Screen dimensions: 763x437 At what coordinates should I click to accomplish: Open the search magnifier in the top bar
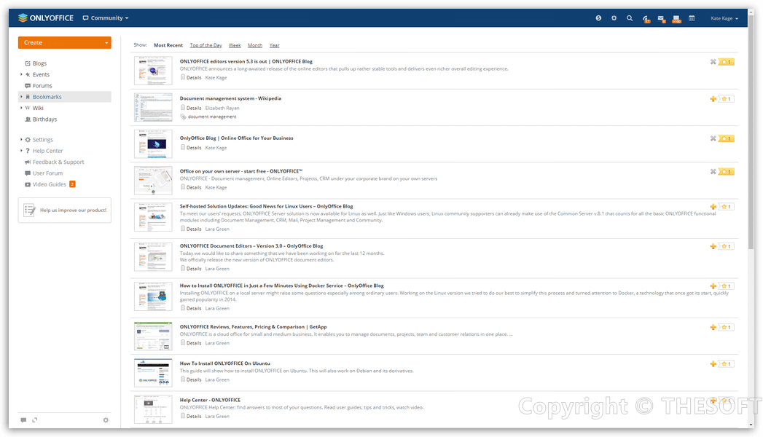[629, 17]
